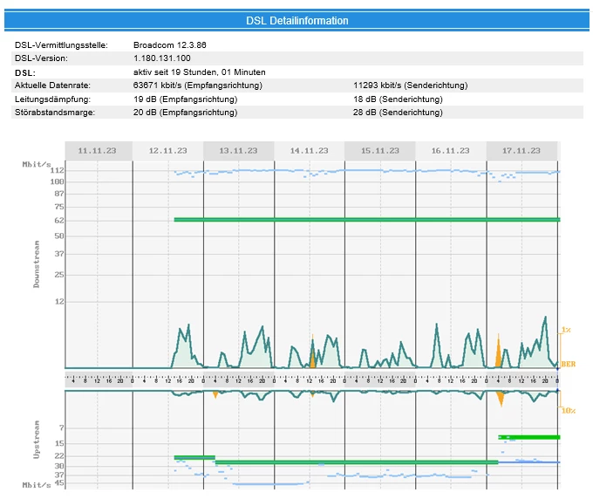Click the 15.11.23 date column header
This screenshot has height=499, width=593.
(x=380, y=151)
